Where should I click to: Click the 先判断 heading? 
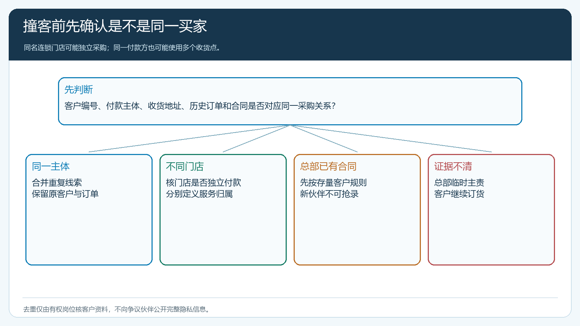(x=79, y=89)
